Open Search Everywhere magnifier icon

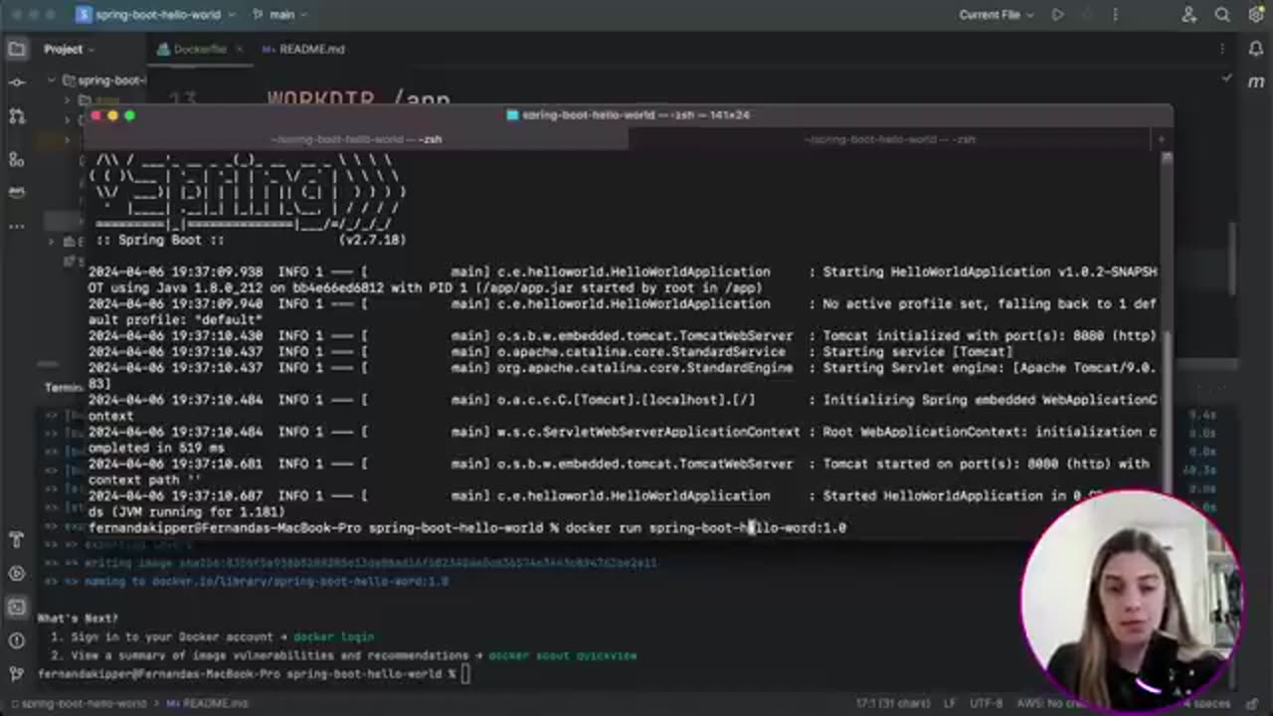click(1222, 15)
